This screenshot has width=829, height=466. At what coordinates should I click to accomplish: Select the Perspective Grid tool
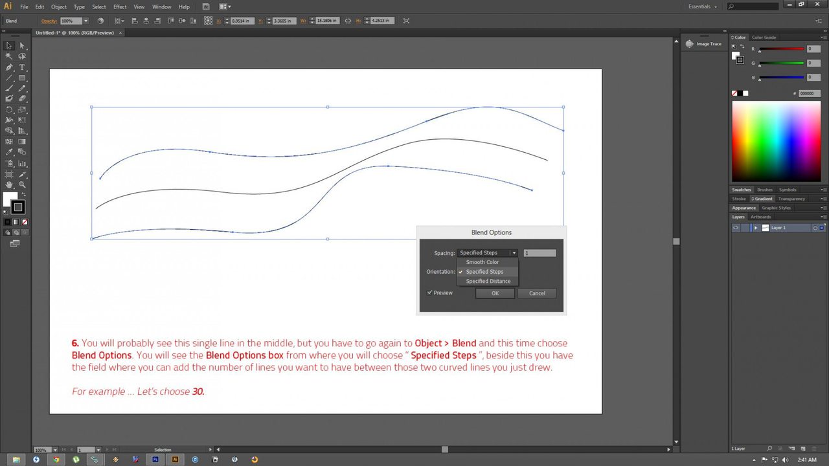[x=22, y=131]
